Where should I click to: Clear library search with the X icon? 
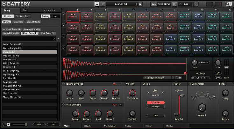[54, 38]
